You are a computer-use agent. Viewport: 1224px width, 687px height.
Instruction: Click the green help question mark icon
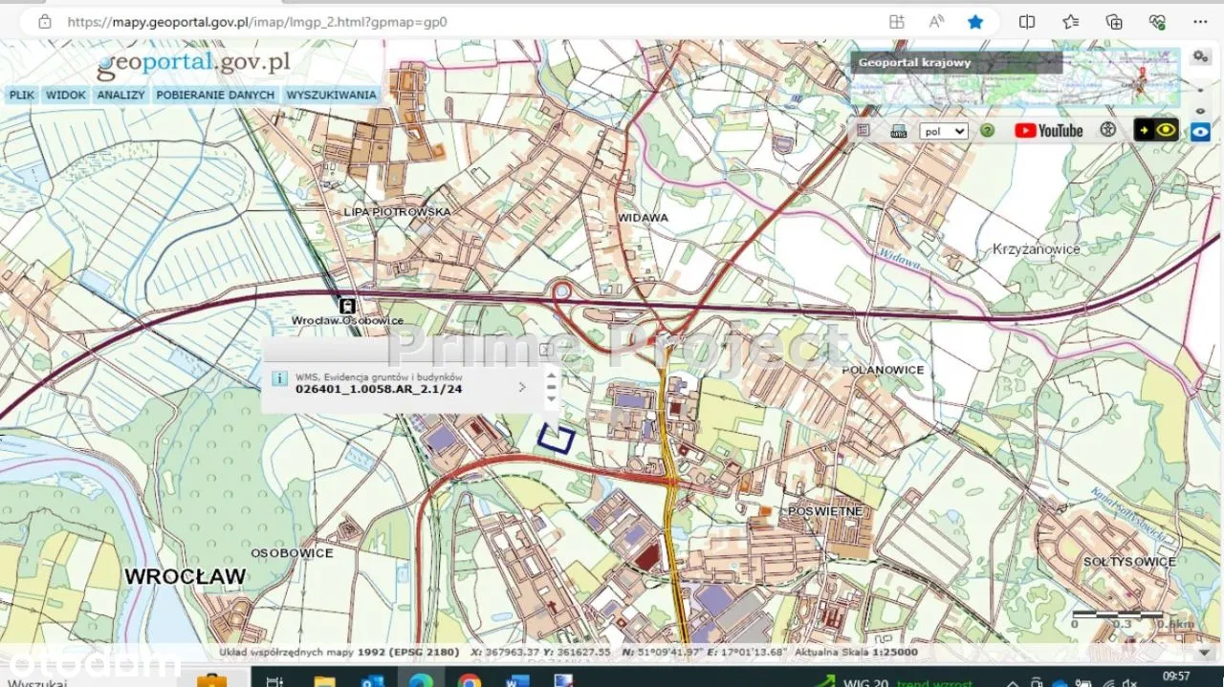click(988, 131)
